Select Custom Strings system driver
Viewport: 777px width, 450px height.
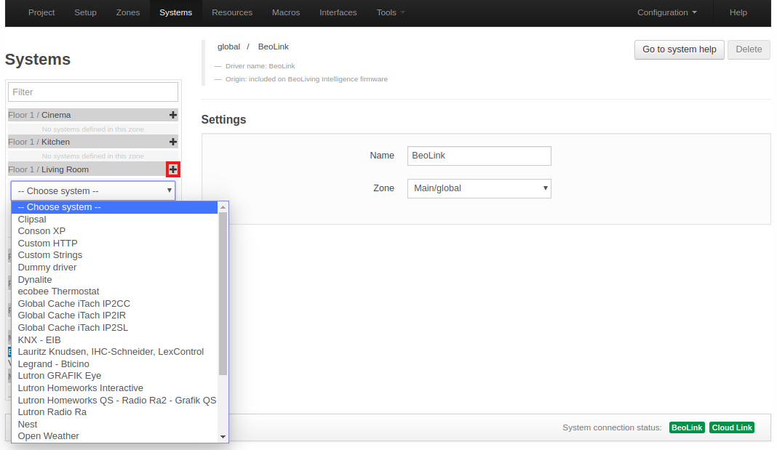pyautogui.click(x=114, y=255)
